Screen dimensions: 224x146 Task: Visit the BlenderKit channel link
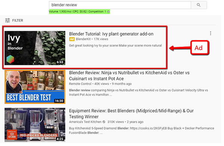(x=83, y=39)
